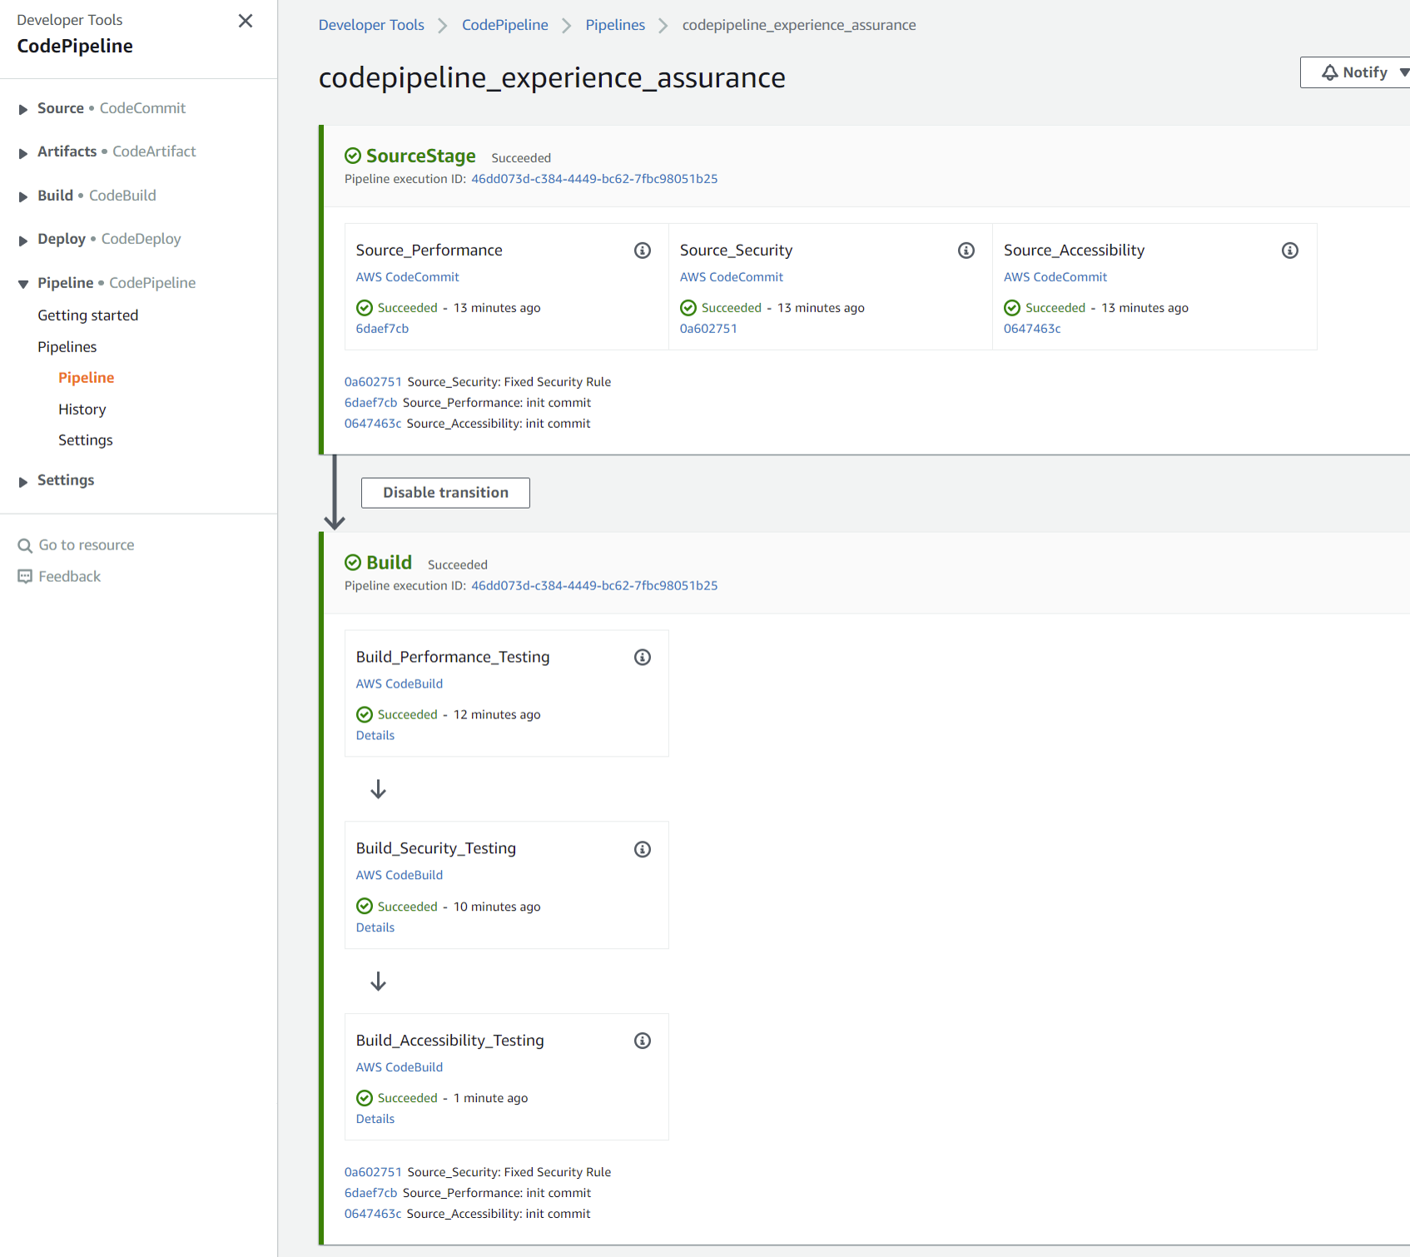Open 0a602751 commit link in Build summary

click(373, 1172)
